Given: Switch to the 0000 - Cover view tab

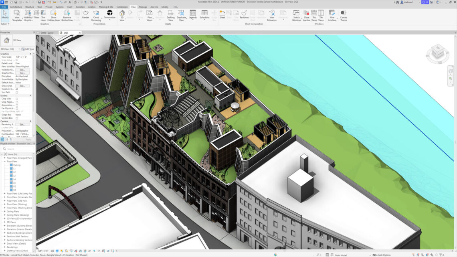Looking at the screenshot, I should coord(48,33).
